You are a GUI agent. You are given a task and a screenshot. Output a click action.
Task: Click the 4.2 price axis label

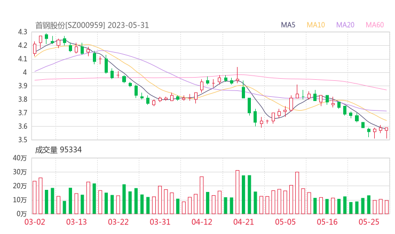22,45
